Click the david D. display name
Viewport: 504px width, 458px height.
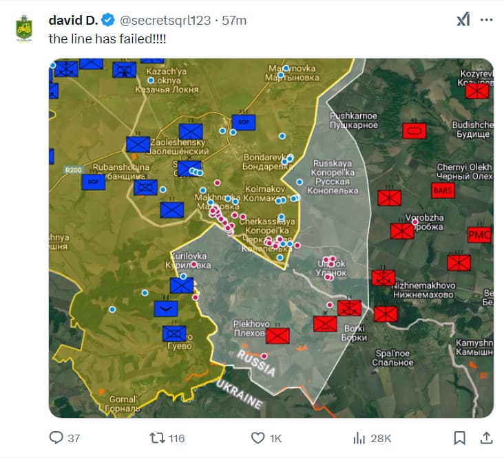coord(73,20)
